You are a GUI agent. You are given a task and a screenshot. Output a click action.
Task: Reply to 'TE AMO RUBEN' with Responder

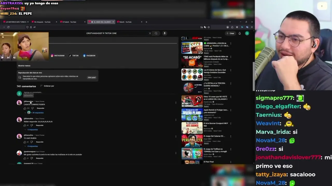tap(40, 142)
